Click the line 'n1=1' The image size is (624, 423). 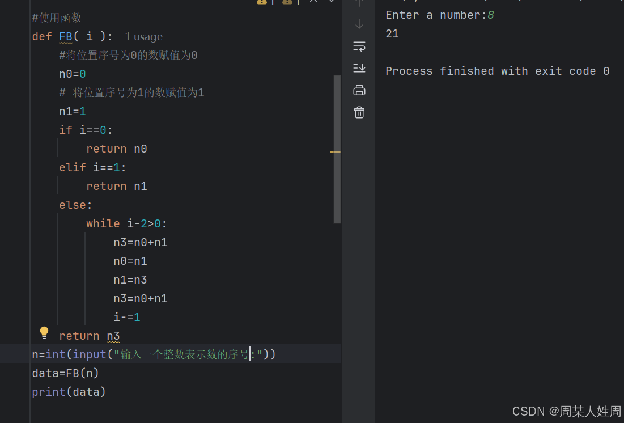pyautogui.click(x=73, y=112)
